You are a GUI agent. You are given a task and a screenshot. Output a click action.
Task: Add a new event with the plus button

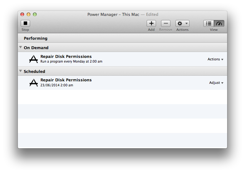click(151, 23)
